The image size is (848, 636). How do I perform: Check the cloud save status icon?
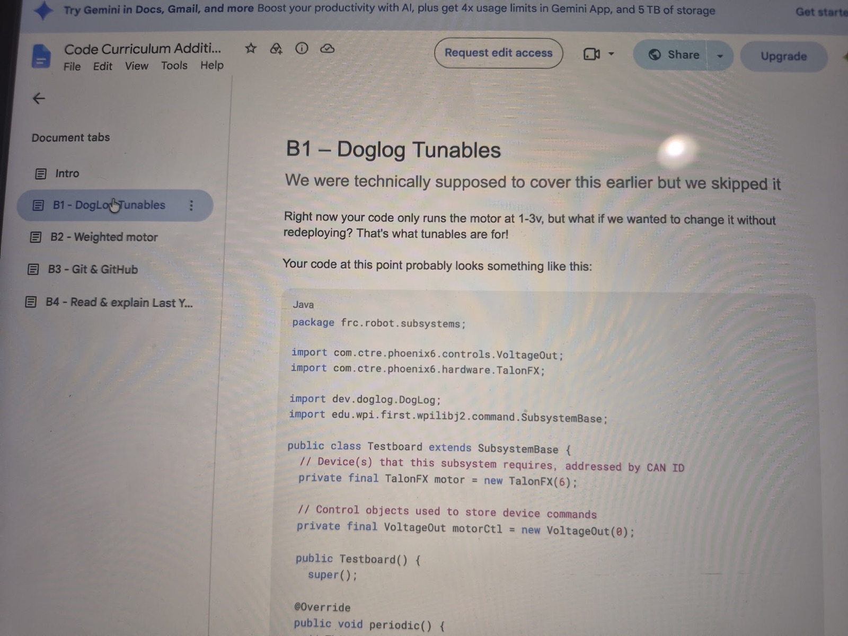point(328,49)
